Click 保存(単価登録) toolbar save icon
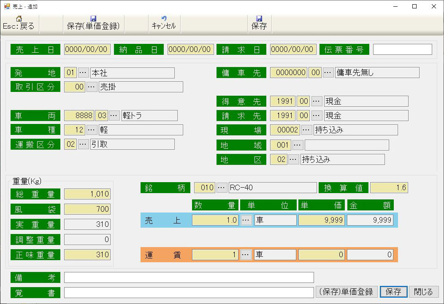444x304 pixels. (x=93, y=19)
